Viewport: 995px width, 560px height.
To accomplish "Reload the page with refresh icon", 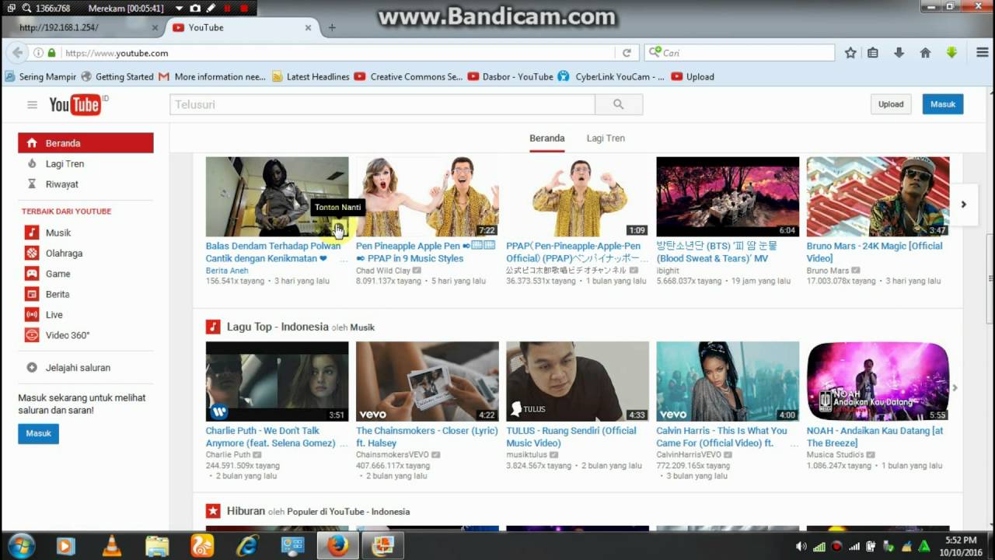I will pos(627,53).
